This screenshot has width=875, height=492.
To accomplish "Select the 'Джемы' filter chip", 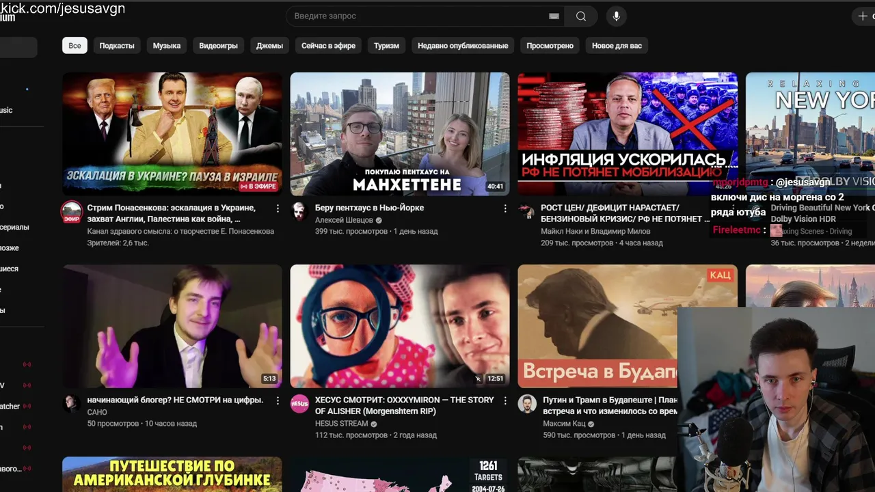I will (269, 46).
